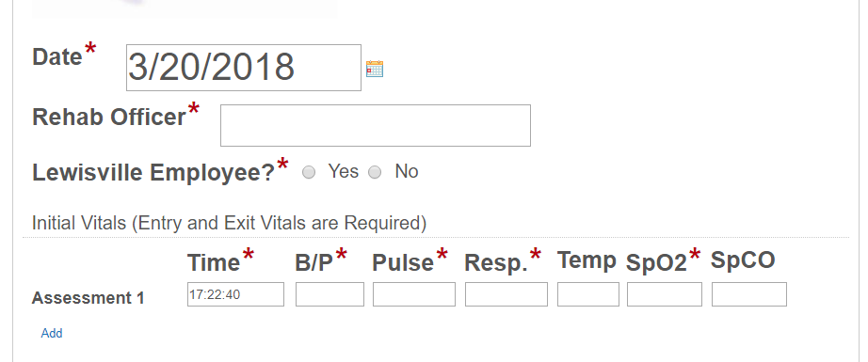Focus the Pulse input box

414,294
